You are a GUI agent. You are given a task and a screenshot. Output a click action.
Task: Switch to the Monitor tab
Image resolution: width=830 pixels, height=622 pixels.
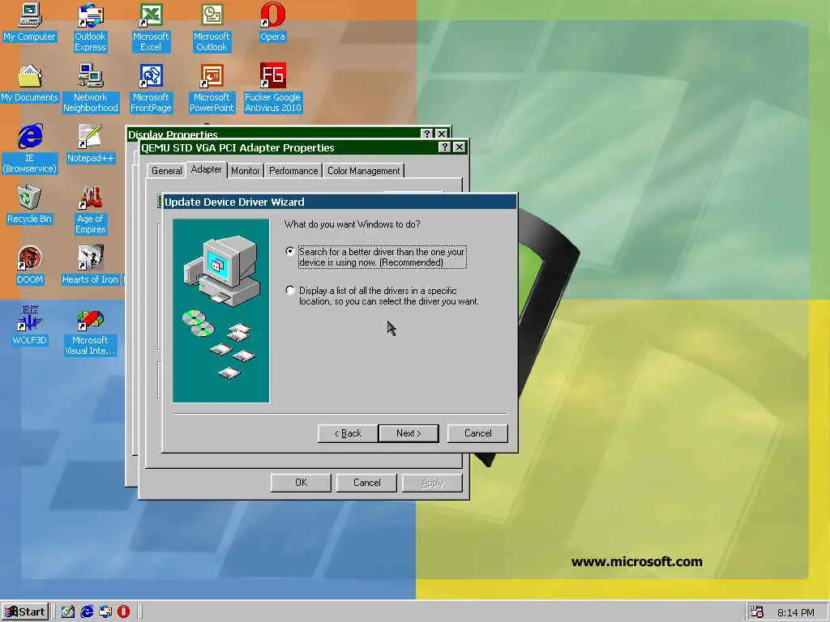pos(245,170)
